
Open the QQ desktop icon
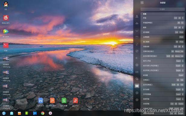click(x=6, y=4)
